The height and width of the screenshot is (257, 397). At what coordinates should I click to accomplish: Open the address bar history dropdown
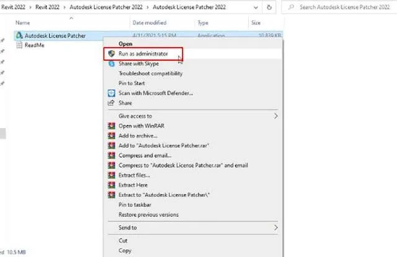[256, 7]
